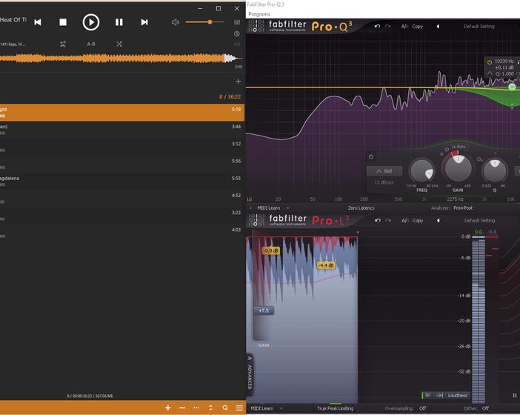Open the 12 dB/oct slope dropdown
The image size is (520, 415).
(384, 182)
